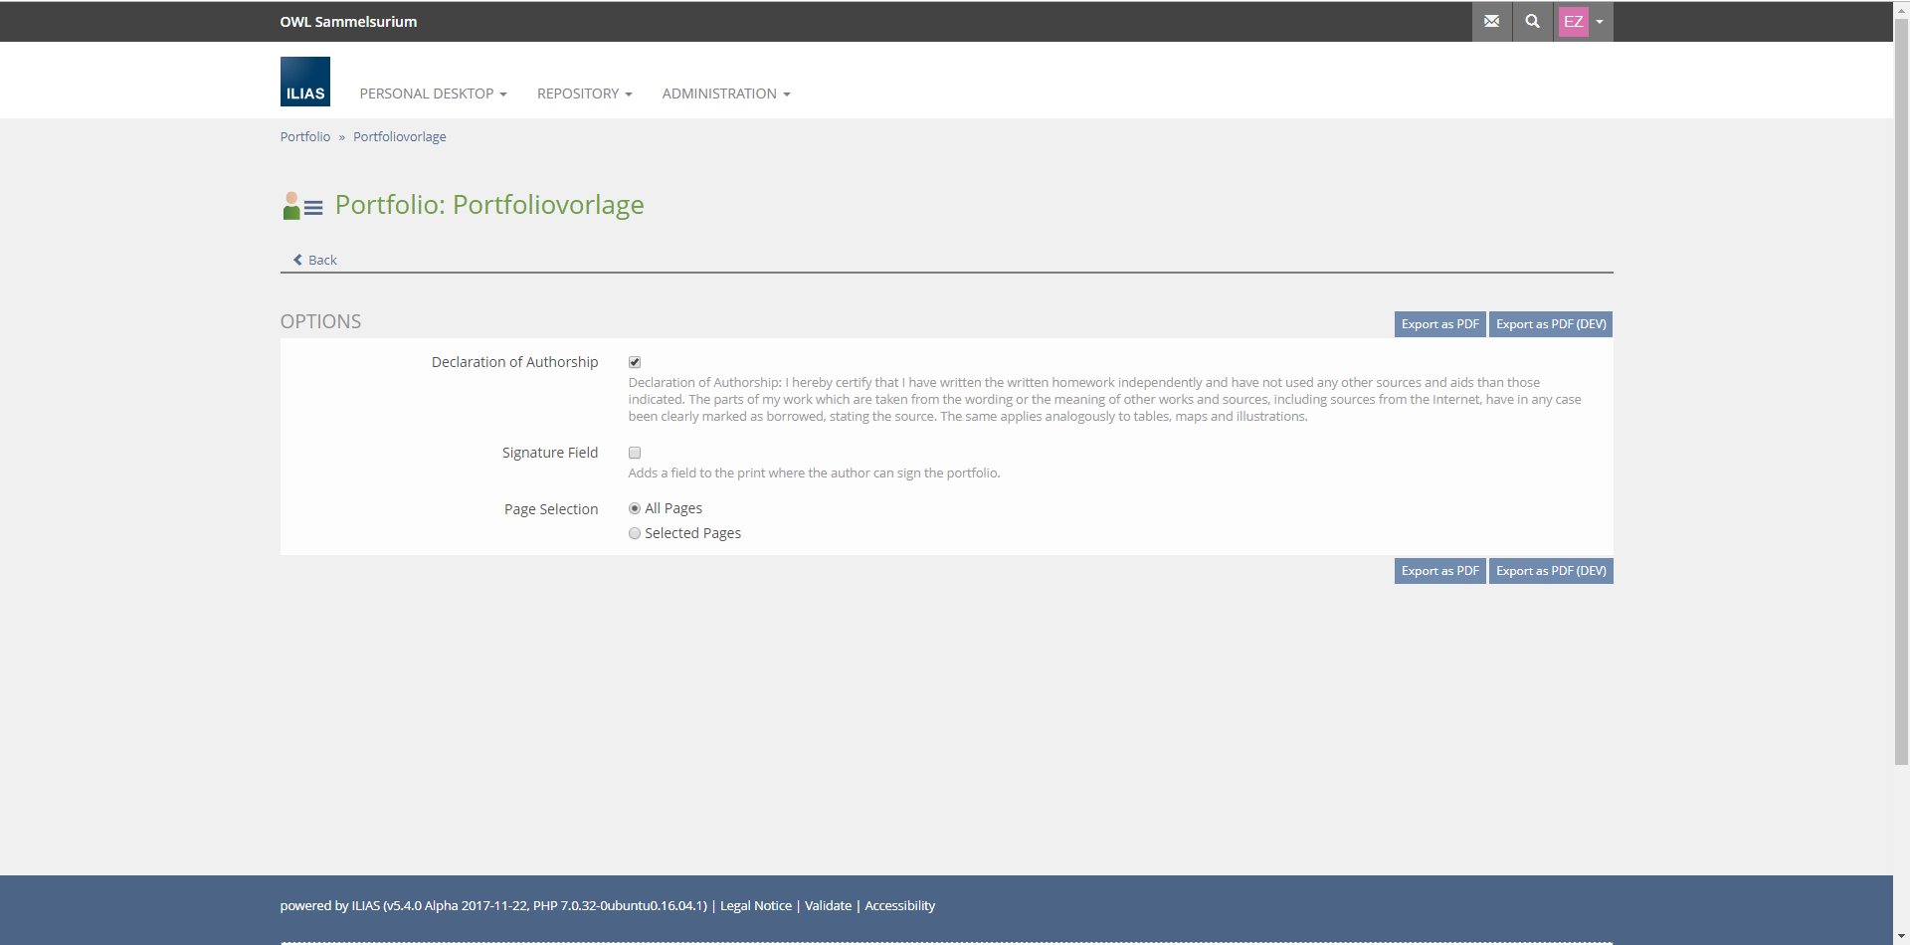Image resolution: width=1910 pixels, height=945 pixels.
Task: Click the top Export as PDF button
Action: (1439, 324)
